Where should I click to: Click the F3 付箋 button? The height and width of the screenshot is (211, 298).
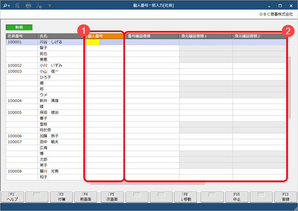point(61,197)
